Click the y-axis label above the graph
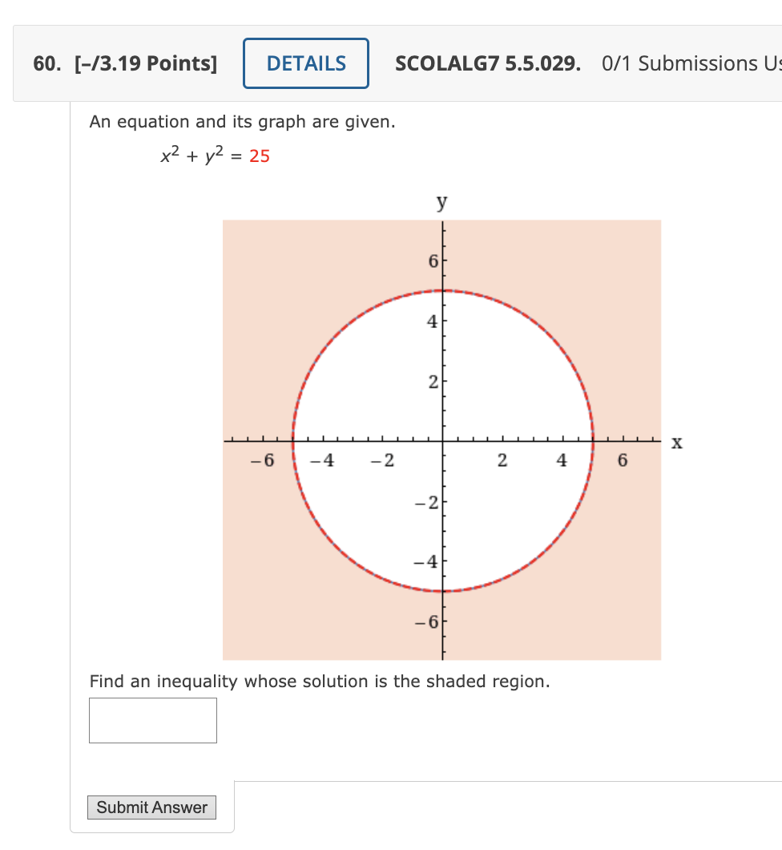The height and width of the screenshot is (850, 782). [442, 203]
